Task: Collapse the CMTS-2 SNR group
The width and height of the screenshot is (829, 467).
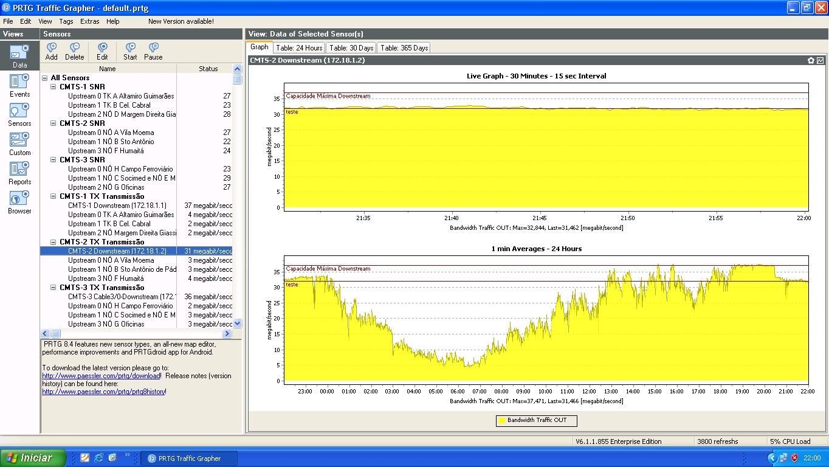Action: 53,123
